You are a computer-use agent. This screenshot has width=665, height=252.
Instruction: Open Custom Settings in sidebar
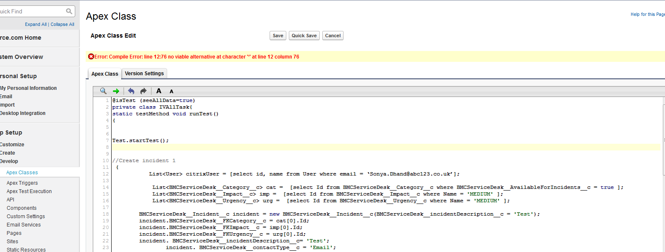(x=26, y=216)
